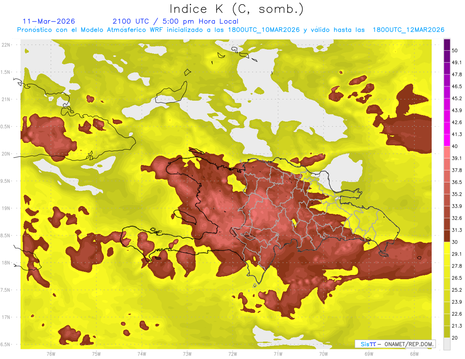Click the 33.9 value on color scale

(x=457, y=206)
